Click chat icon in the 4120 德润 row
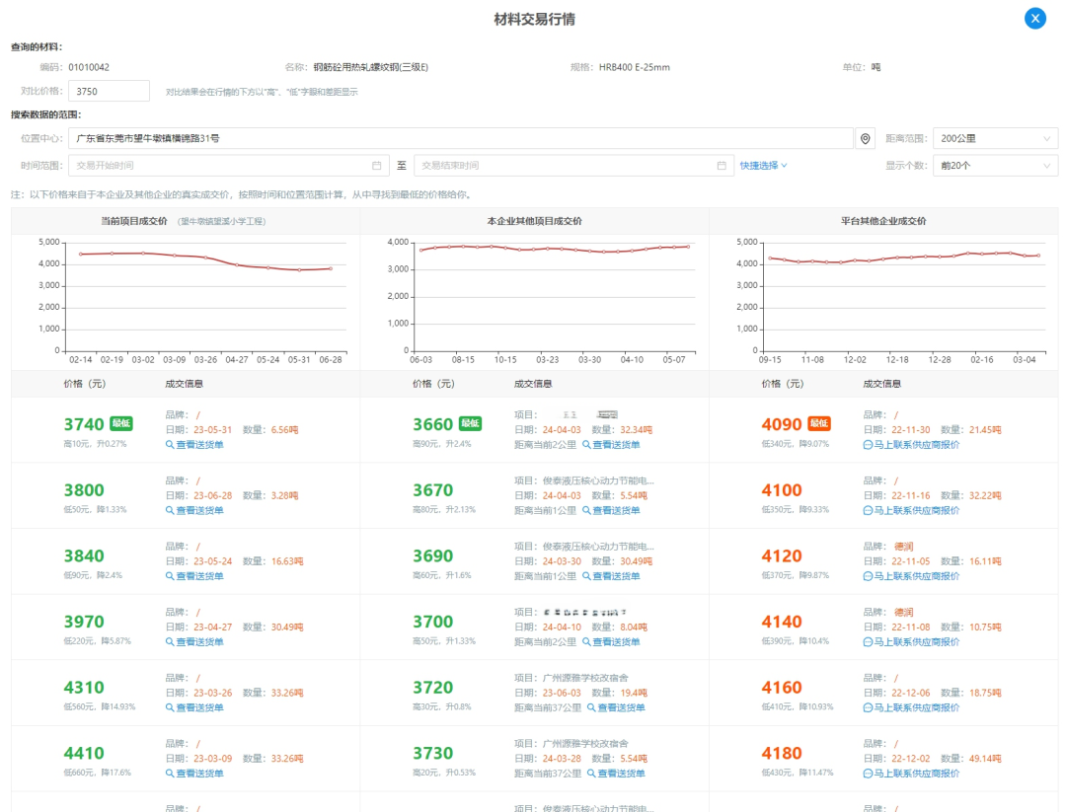 click(868, 576)
